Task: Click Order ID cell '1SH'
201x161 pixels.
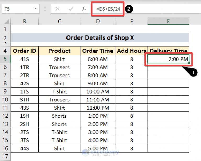Action: pyautogui.click(x=25, y=116)
